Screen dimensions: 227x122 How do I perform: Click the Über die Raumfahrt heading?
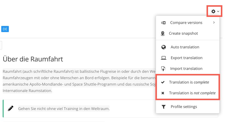point(33,59)
